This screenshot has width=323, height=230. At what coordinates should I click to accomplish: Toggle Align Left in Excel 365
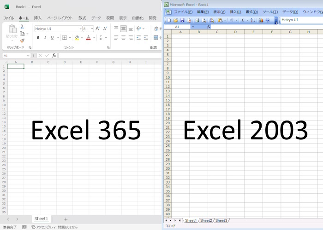[116, 38]
